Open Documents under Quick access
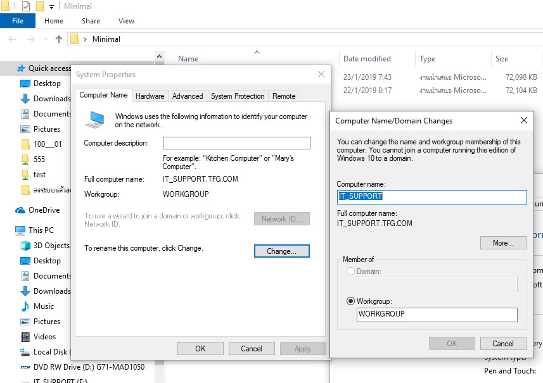543x383 pixels. coord(45,114)
